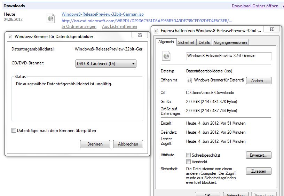The width and height of the screenshot is (284, 196).
Task: Click the disc icon in Windows-Brenner title bar
Action: pos(10,37)
